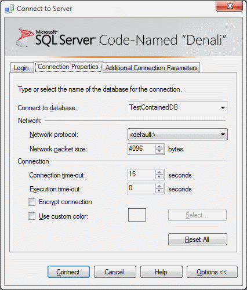Click the Network packet size field
This screenshot has width=247, height=290.
pyautogui.click(x=141, y=149)
